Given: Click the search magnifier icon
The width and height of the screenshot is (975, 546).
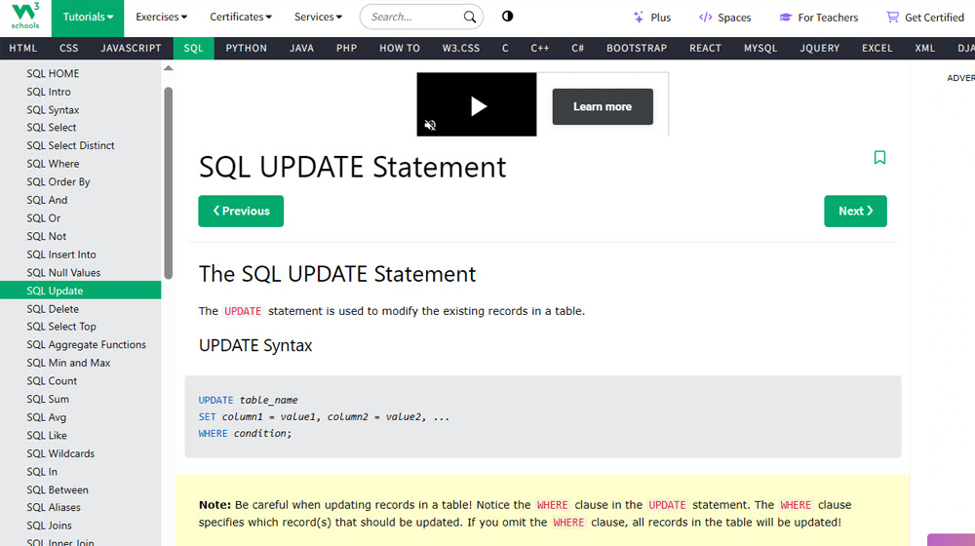Looking at the screenshot, I should coord(470,17).
